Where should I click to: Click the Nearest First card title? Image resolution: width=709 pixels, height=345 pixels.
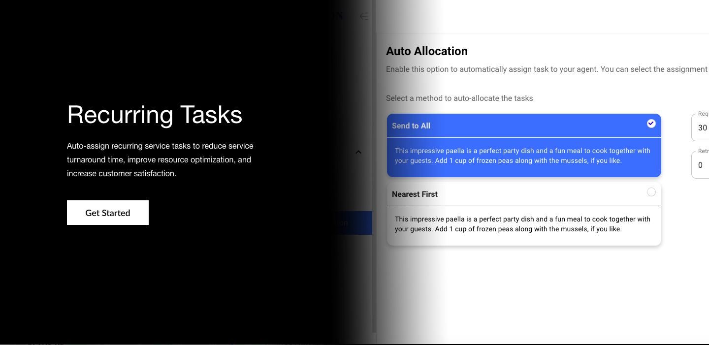415,194
